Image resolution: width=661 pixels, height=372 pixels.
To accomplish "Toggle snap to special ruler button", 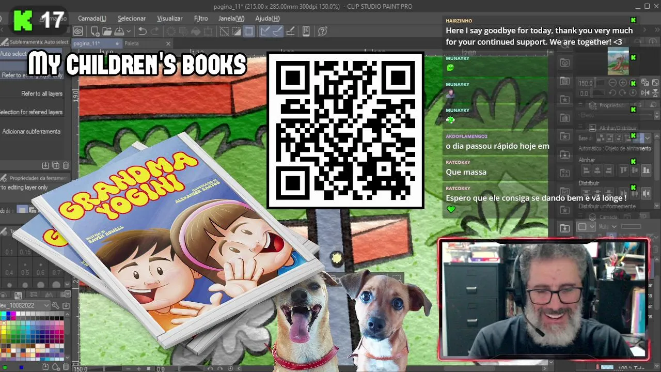I will click(277, 32).
